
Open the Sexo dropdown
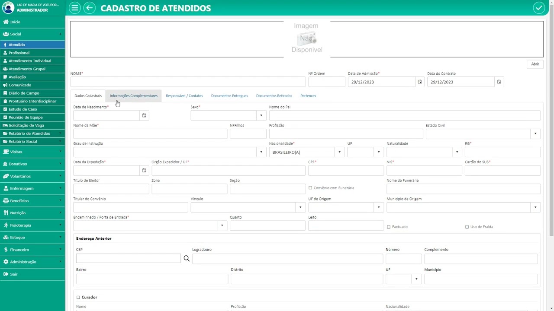click(x=261, y=115)
